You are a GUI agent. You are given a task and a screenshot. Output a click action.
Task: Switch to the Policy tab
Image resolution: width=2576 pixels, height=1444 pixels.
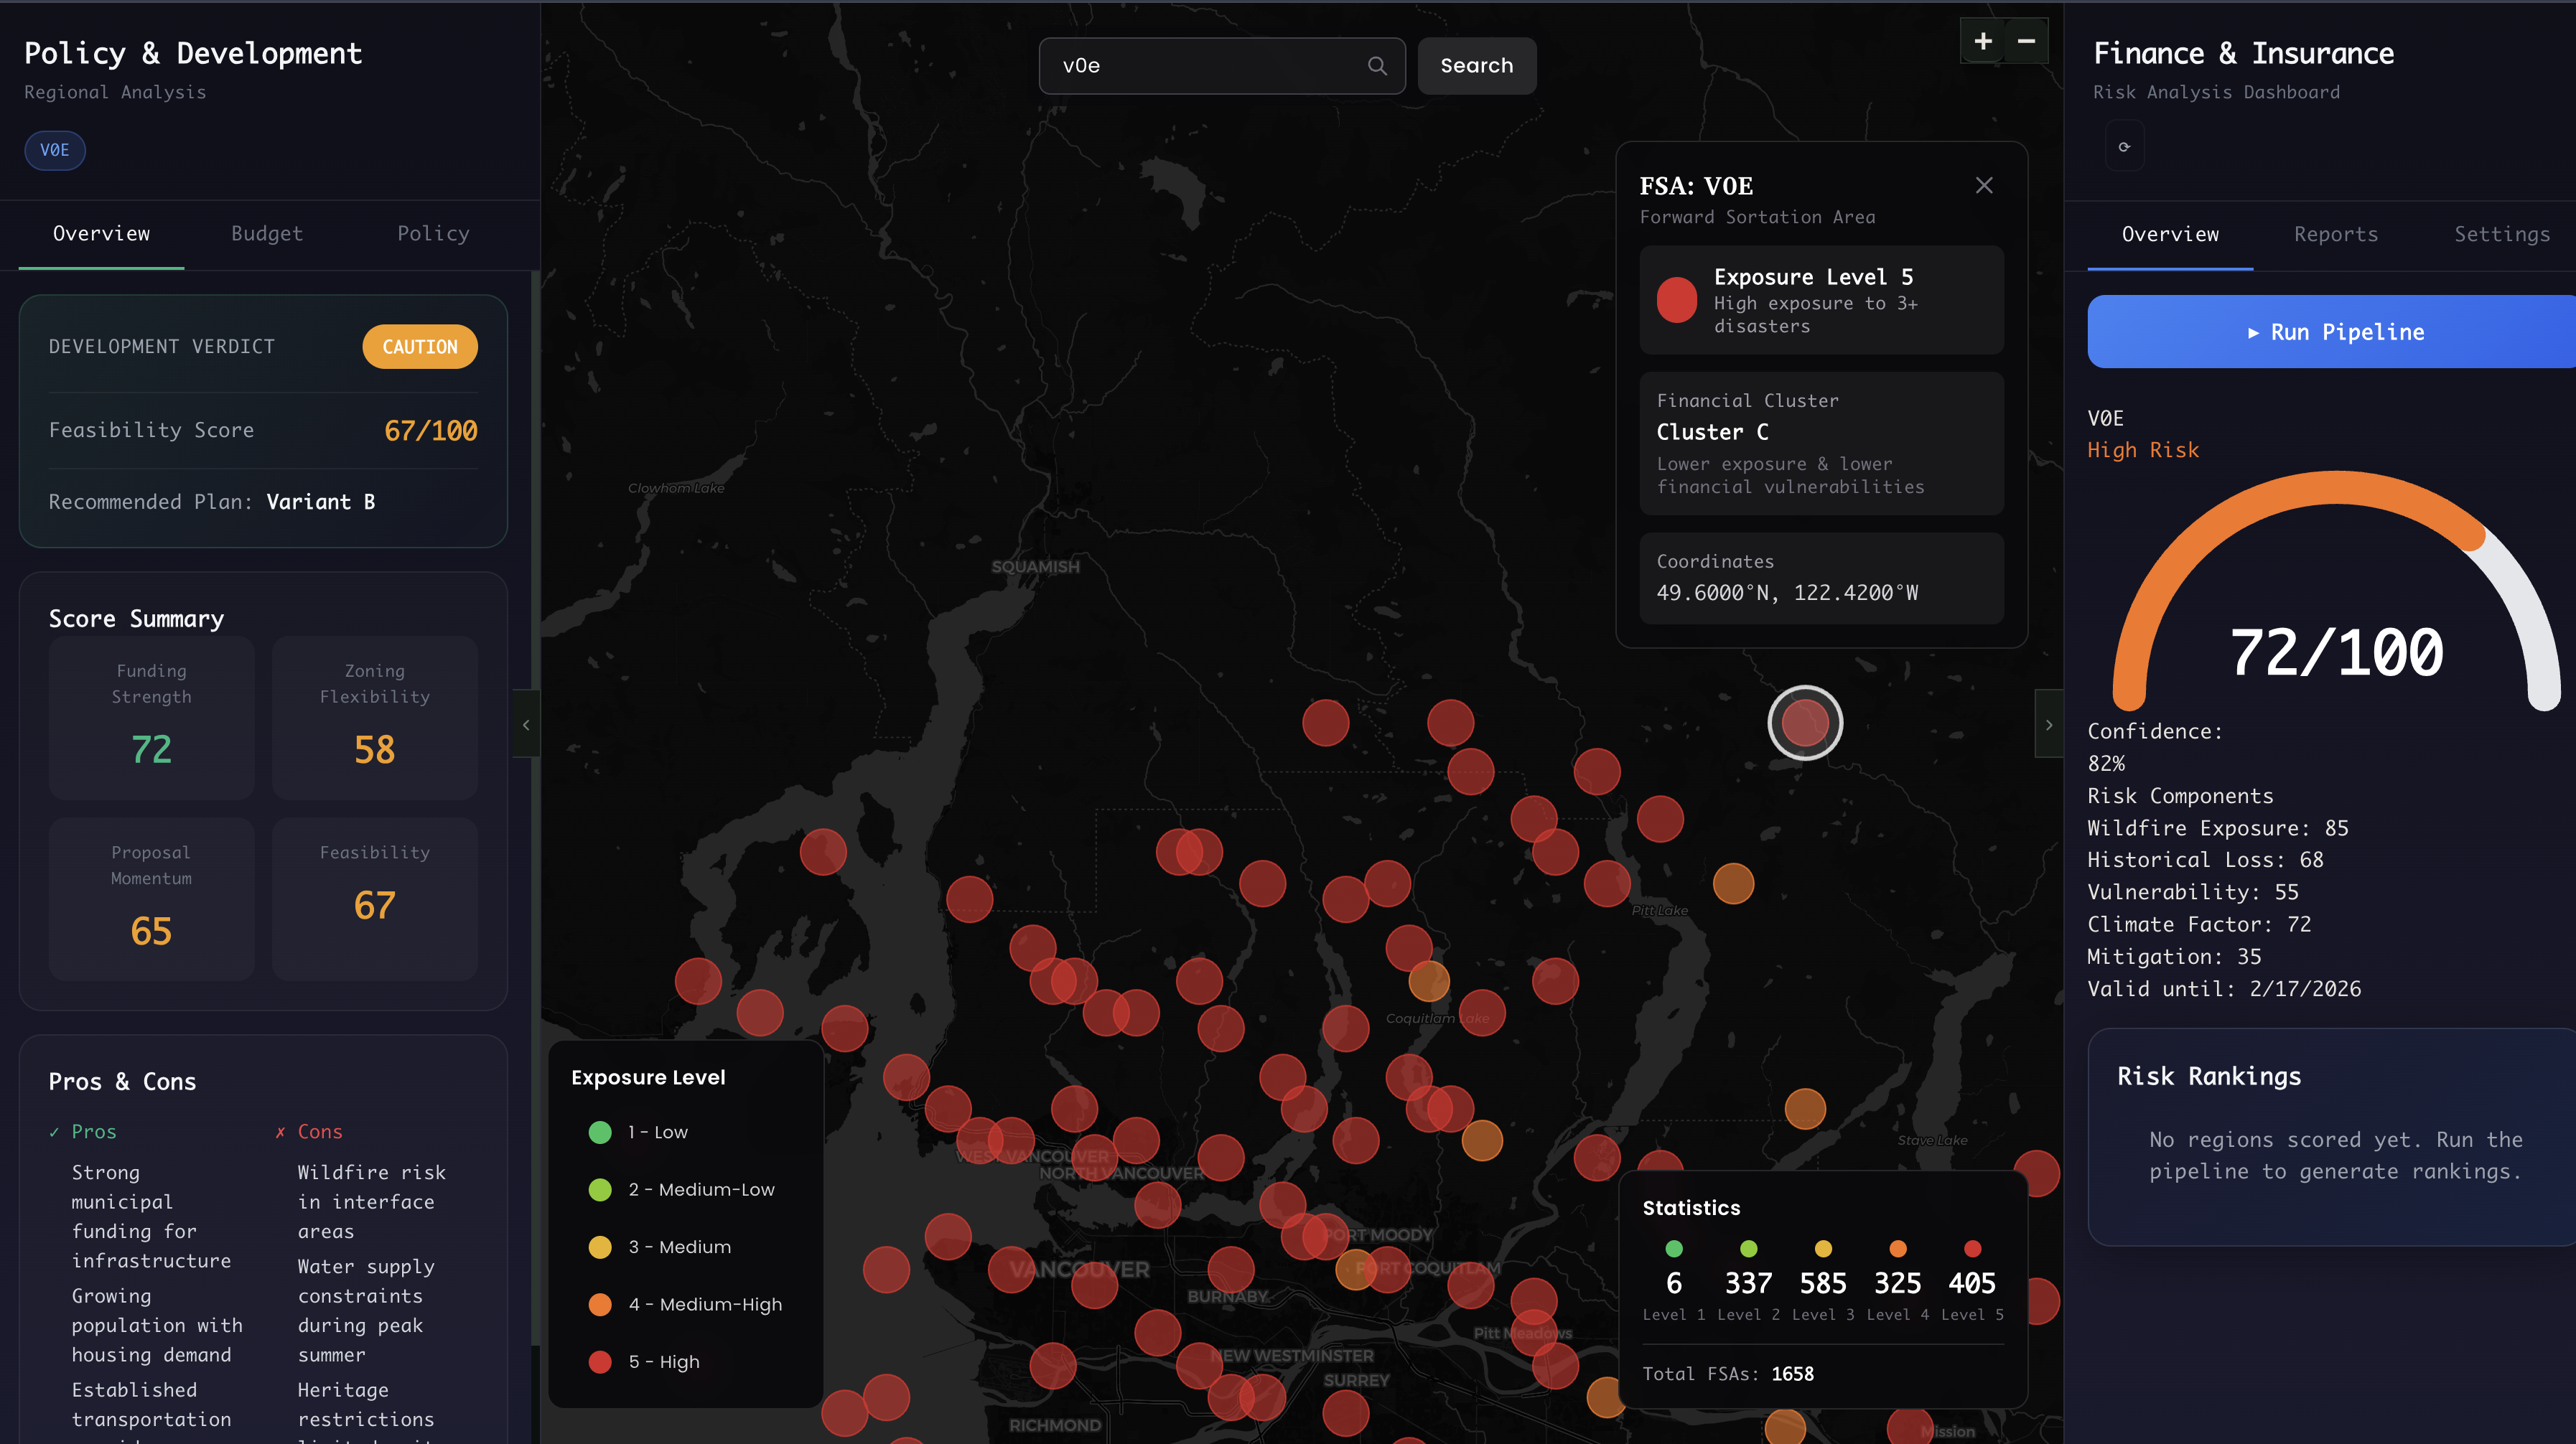click(x=433, y=234)
